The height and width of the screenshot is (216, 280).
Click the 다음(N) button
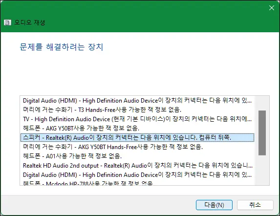pyautogui.click(x=214, y=205)
